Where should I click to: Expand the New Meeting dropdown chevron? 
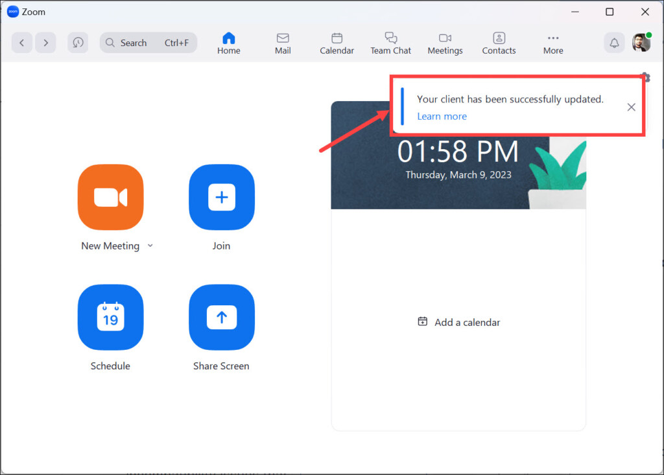(x=150, y=246)
